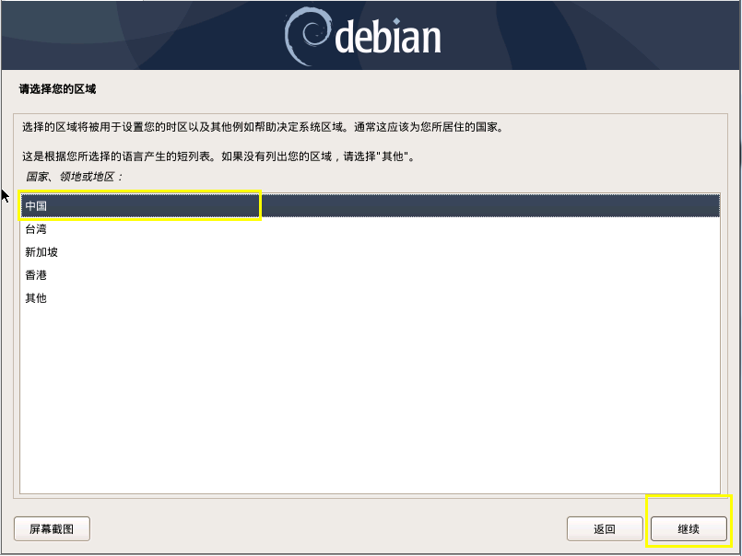This screenshot has width=742, height=556.
Task: Click the first description sentence about 时区
Action: click(x=263, y=127)
